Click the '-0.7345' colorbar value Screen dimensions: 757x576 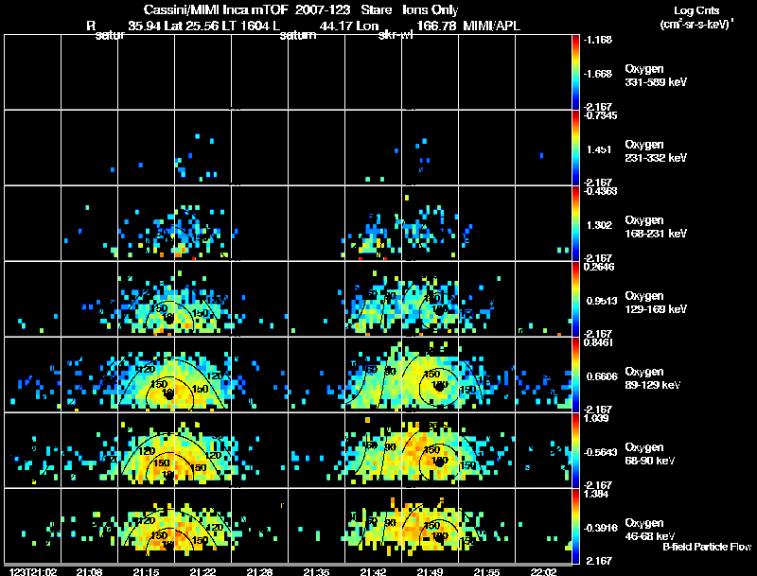point(599,115)
